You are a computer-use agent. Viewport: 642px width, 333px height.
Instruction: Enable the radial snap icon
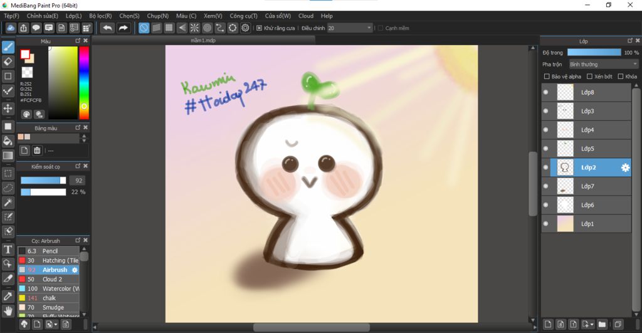[x=194, y=28]
